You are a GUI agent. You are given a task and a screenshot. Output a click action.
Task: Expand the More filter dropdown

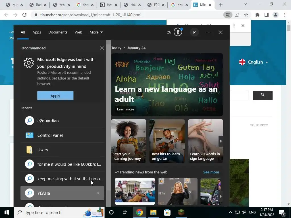[x=96, y=32]
